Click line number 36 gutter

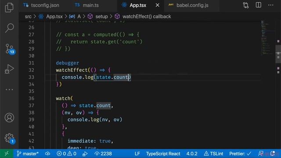(31, 98)
